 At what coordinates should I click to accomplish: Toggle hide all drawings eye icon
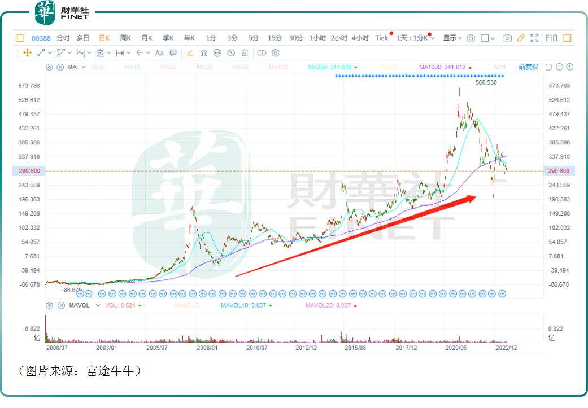[x=230, y=52]
